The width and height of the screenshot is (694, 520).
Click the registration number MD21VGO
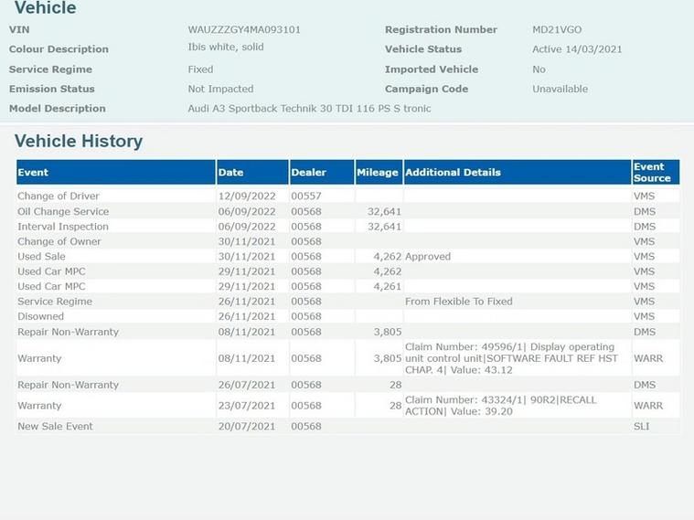(x=557, y=29)
